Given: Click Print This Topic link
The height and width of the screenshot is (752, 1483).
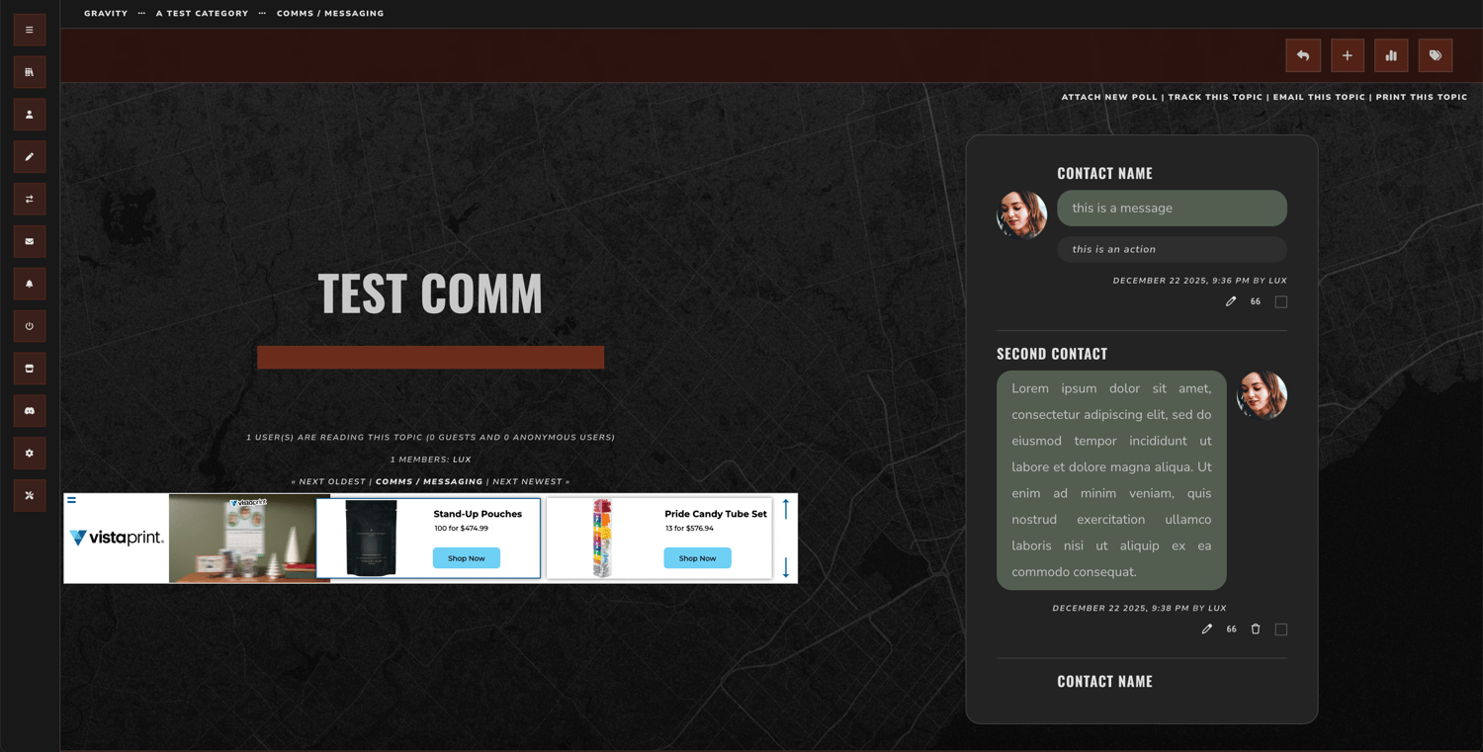Looking at the screenshot, I should tap(1422, 97).
